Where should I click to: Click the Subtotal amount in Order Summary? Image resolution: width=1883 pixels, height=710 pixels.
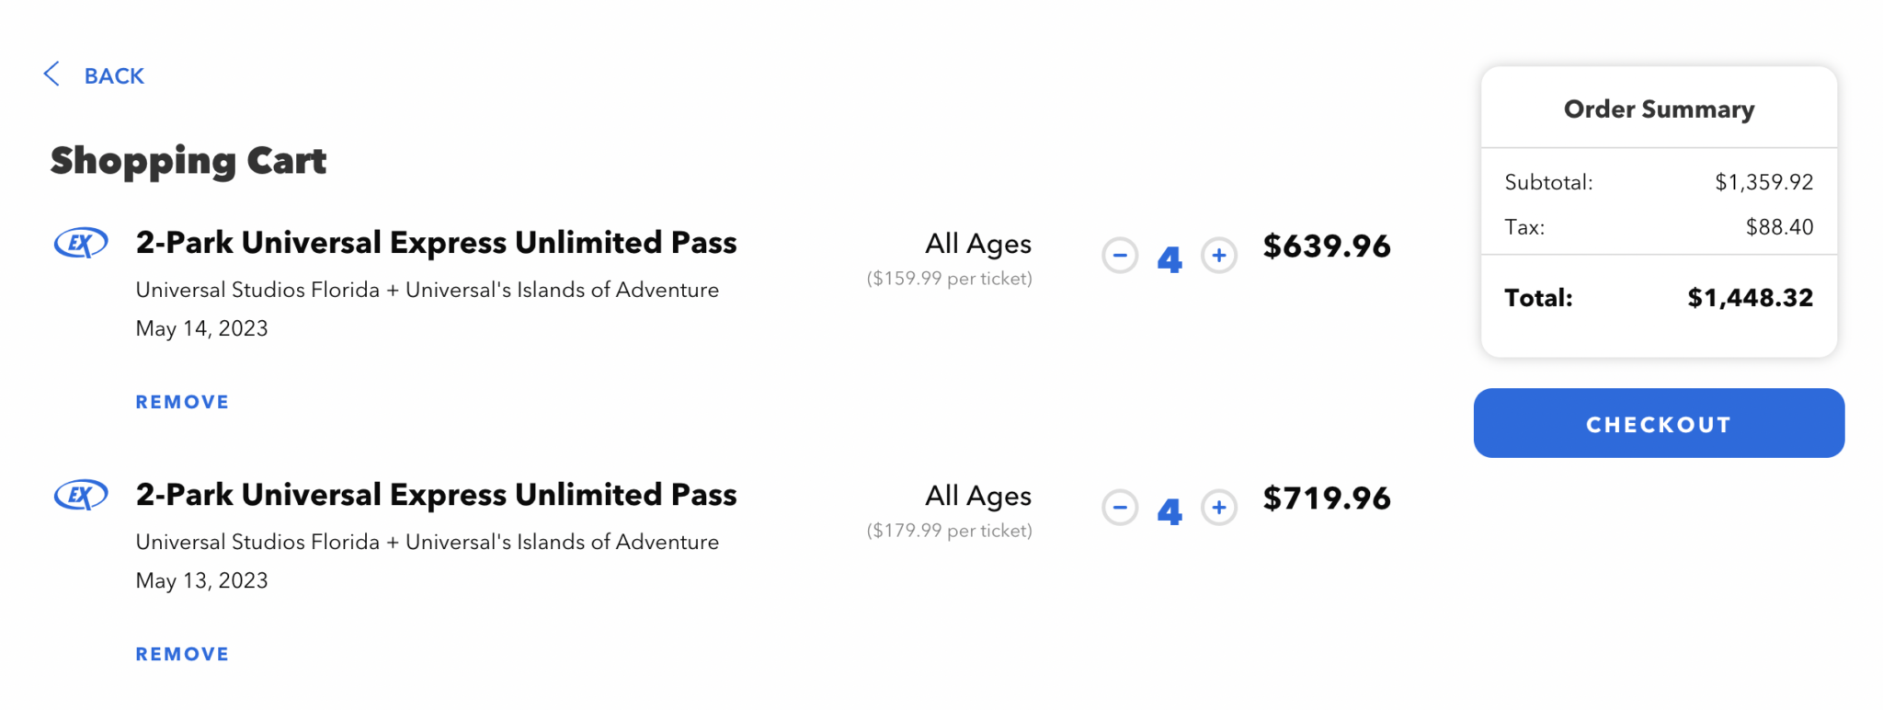[1763, 182]
